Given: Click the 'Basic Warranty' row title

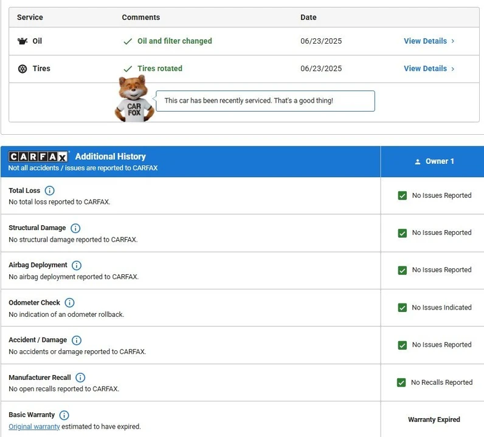Looking at the screenshot, I should click(32, 415).
